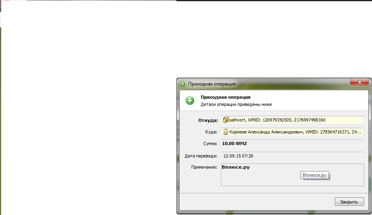Click the Откуда: label
372x215 pixels.
point(208,120)
